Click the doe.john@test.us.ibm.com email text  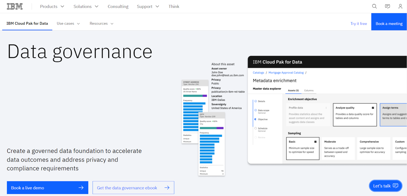click(x=228, y=76)
